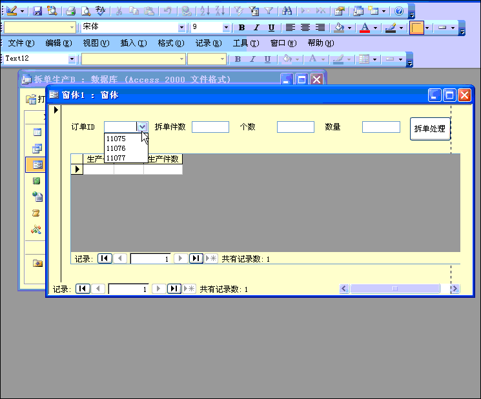Screen dimensions: 481x399
Task: Open Favorites group in database window
Action: [x=37, y=263]
